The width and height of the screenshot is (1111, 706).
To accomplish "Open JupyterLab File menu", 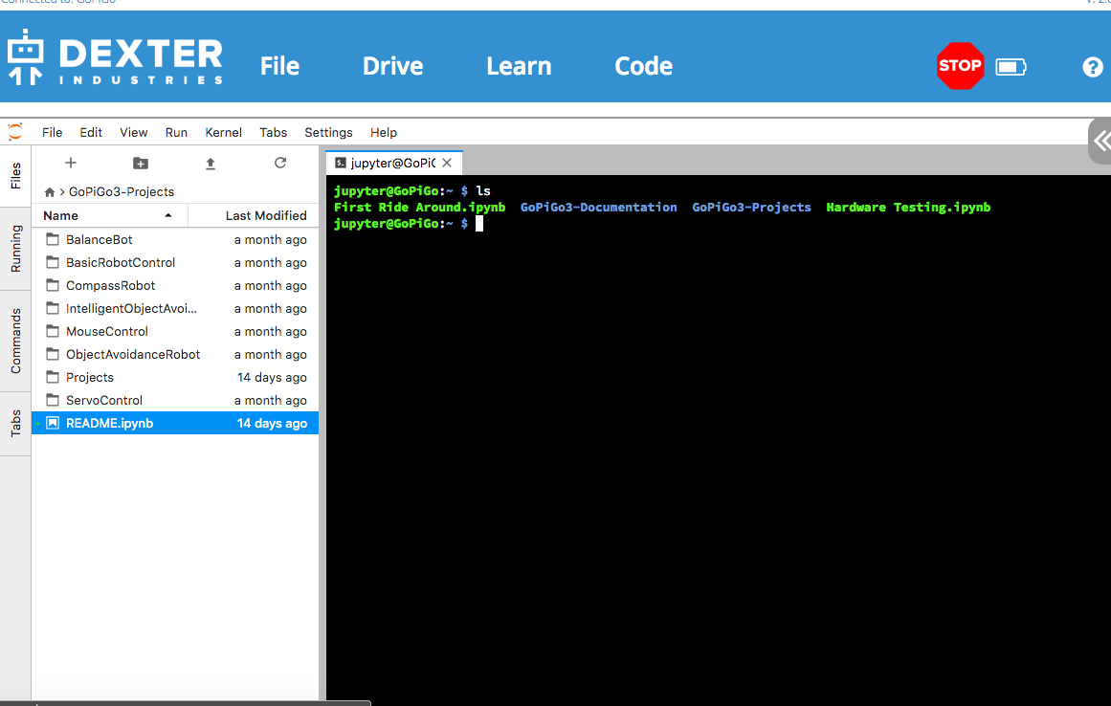I will (53, 132).
